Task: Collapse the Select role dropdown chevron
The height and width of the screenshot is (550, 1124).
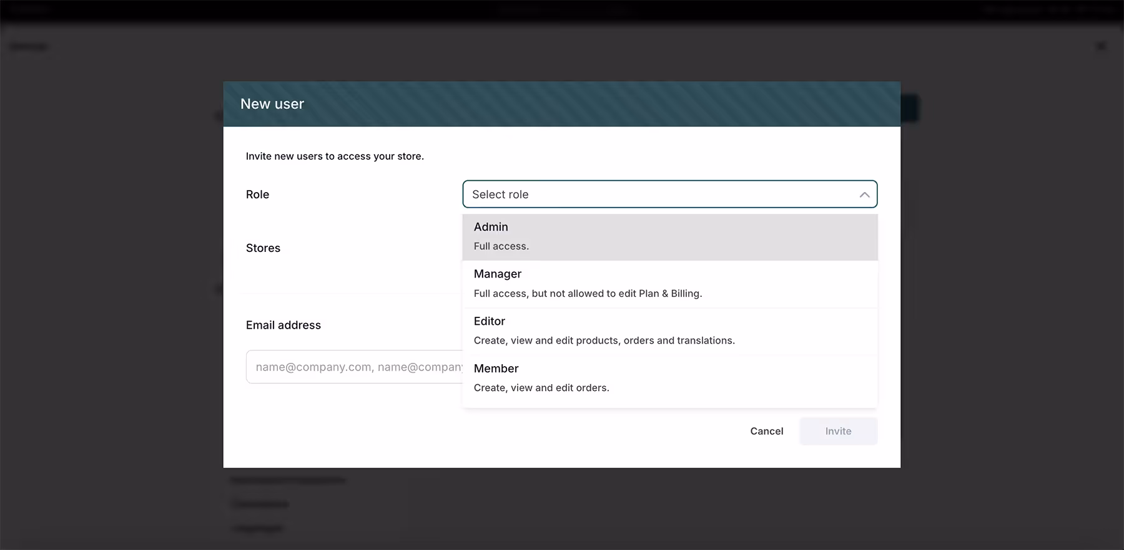Action: (x=864, y=195)
